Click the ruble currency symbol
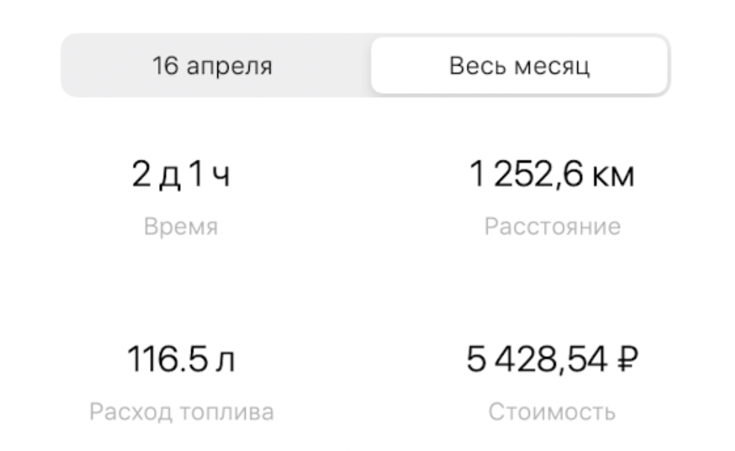 pyautogui.click(x=624, y=361)
